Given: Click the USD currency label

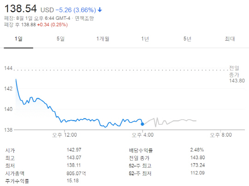Looking at the screenshot, I should click(x=47, y=10).
